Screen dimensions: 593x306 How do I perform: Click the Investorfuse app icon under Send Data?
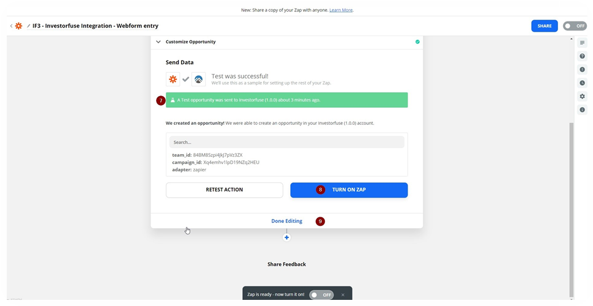(198, 80)
